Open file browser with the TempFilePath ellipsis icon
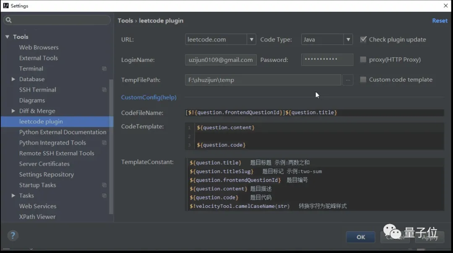453x253 pixels. coord(348,79)
